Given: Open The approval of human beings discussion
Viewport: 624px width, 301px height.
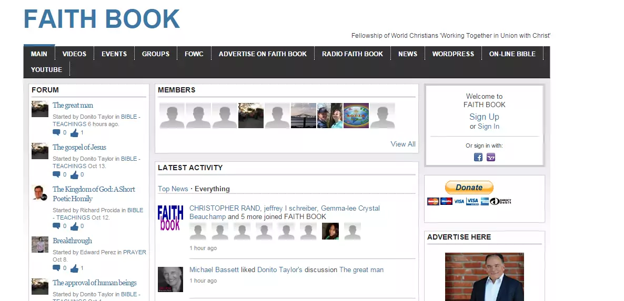Looking at the screenshot, I should coord(94,283).
